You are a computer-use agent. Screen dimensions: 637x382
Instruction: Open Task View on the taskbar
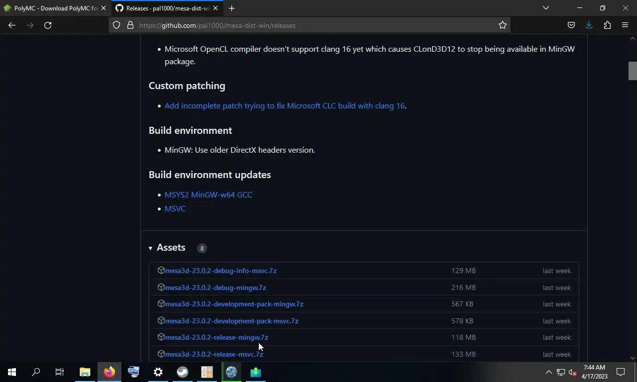[x=60, y=372]
